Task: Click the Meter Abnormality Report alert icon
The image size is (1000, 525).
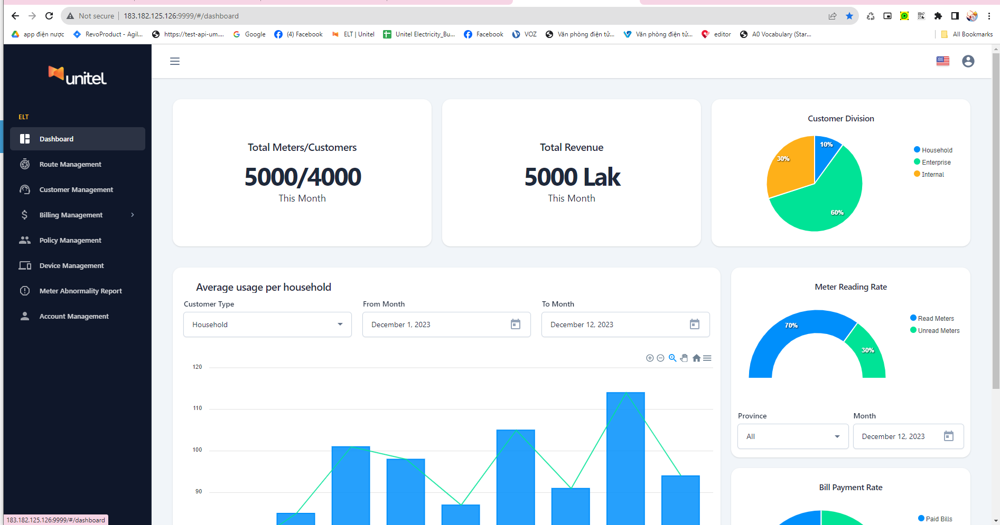Action: (x=25, y=291)
